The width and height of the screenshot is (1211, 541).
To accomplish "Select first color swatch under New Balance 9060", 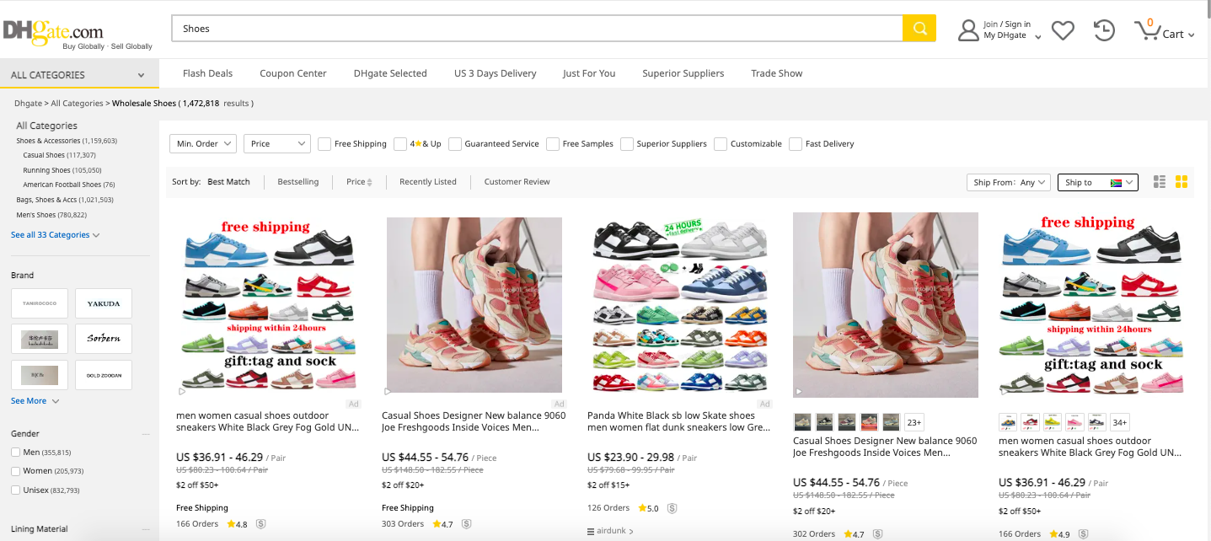I will [x=803, y=421].
